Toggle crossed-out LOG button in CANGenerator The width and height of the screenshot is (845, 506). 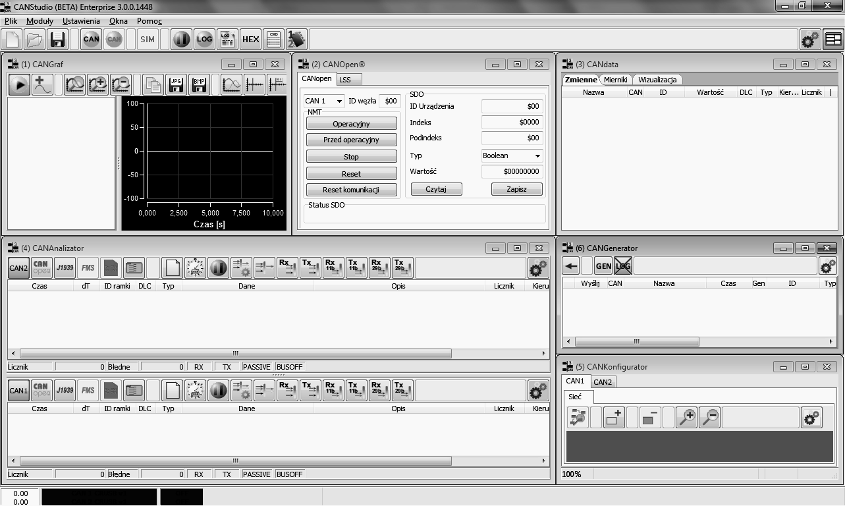coord(622,266)
